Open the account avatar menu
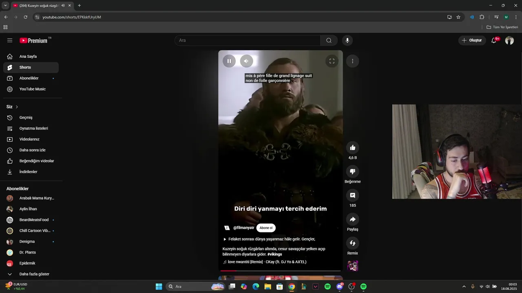The height and width of the screenshot is (293, 522). 509,40
